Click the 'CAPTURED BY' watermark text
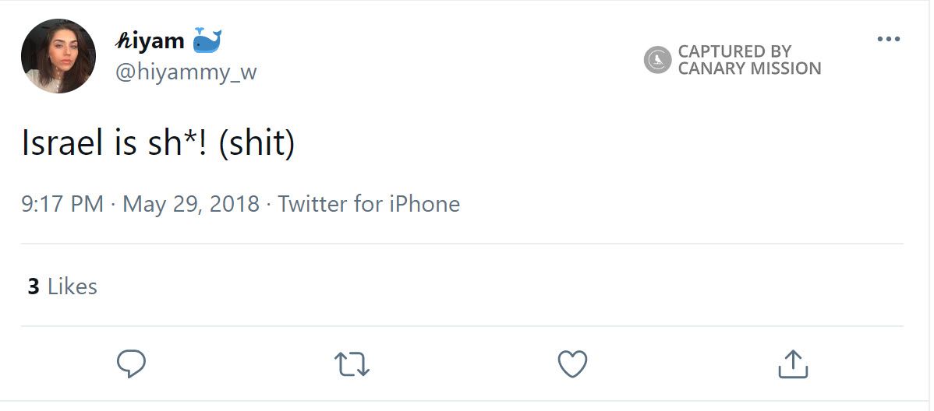Image resolution: width=934 pixels, height=411 pixels. pos(734,51)
